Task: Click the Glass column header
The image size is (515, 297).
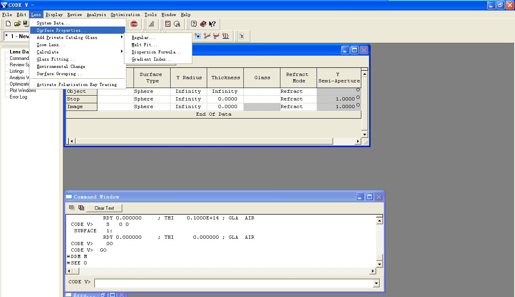Action: click(262, 78)
